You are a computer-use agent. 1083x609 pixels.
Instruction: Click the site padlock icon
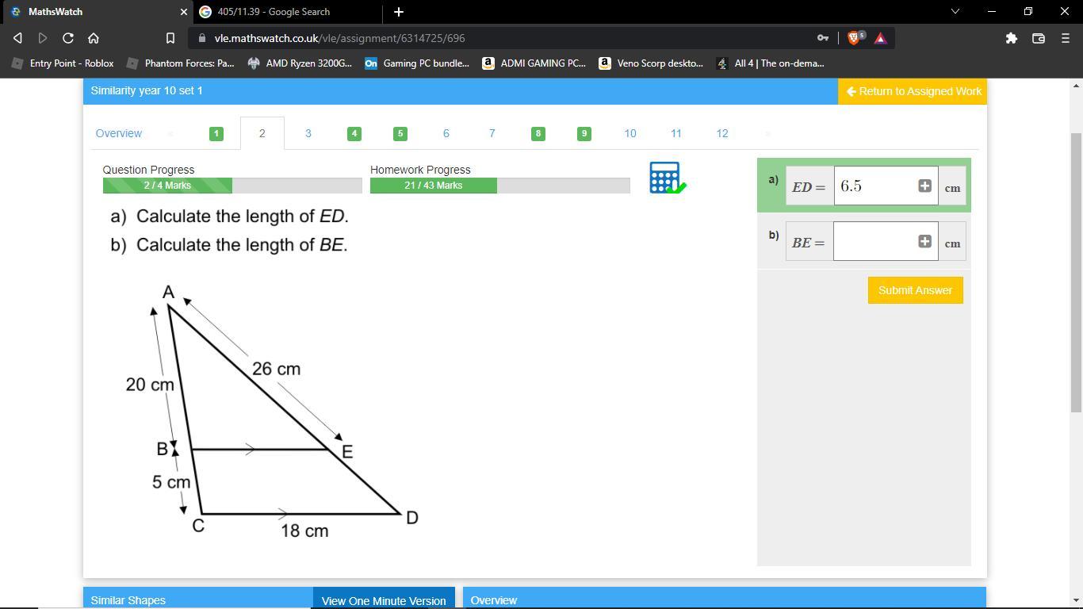coord(201,38)
